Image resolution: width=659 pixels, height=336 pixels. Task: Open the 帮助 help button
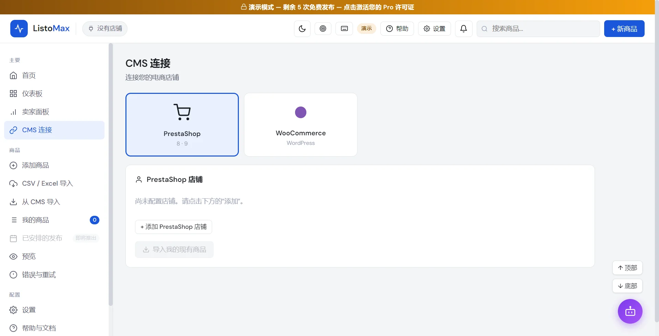tap(397, 29)
